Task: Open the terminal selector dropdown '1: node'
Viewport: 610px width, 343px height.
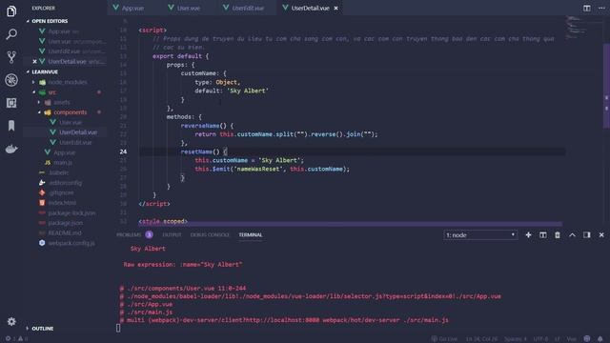Action: 480,235
